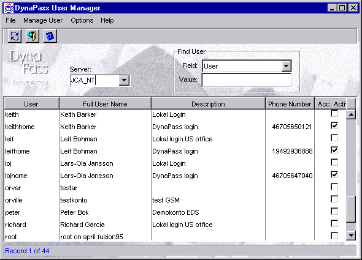Click phone number 19492936888
Viewport: 362px width, 260px height.
tap(292, 151)
